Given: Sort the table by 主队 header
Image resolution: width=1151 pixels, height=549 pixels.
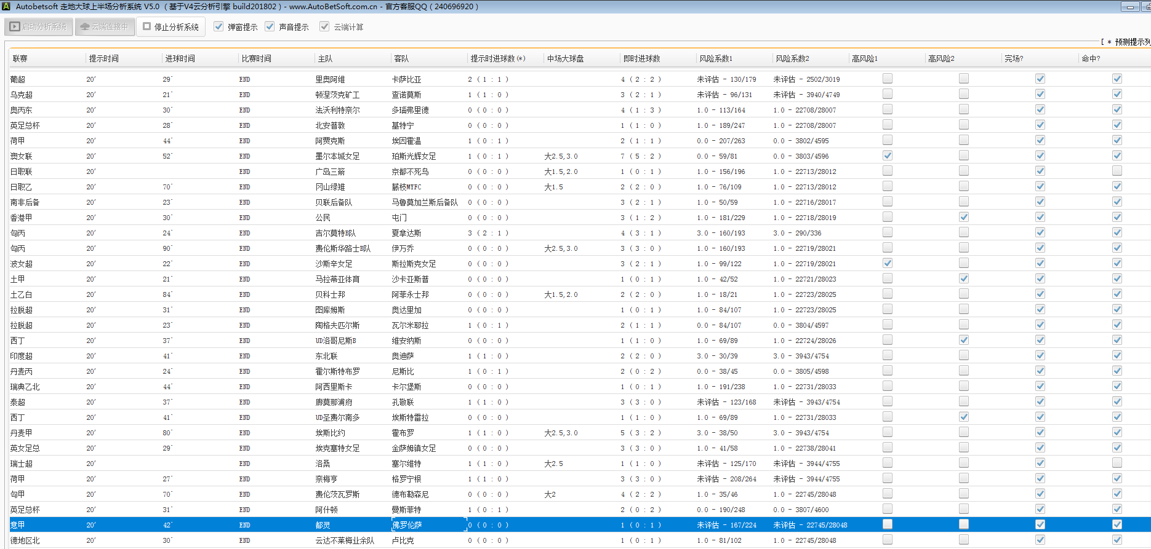Looking at the screenshot, I should pos(325,58).
